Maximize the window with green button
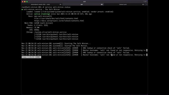The image size is (169, 95). [27, 2]
